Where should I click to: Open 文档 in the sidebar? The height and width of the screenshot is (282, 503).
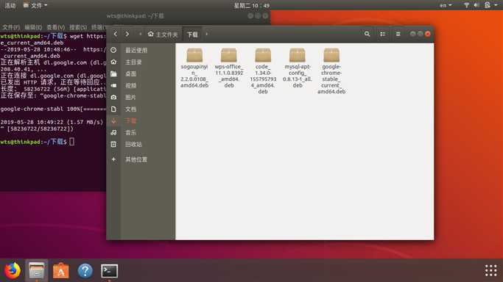coord(131,109)
